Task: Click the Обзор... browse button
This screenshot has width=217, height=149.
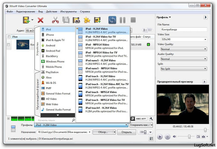Action: 104,132
